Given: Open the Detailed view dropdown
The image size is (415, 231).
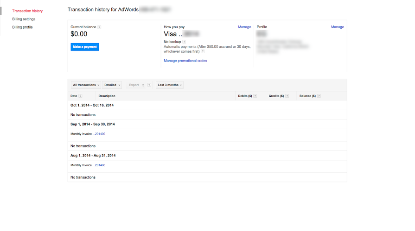Looking at the screenshot, I should click(x=112, y=85).
